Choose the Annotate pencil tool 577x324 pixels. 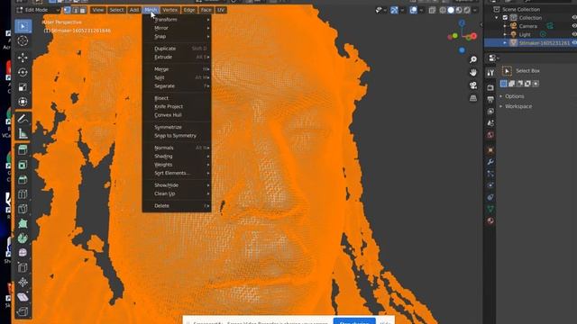tap(23, 119)
